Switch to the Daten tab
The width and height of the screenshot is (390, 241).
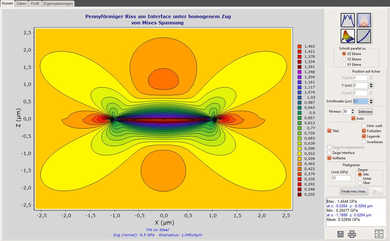click(22, 4)
